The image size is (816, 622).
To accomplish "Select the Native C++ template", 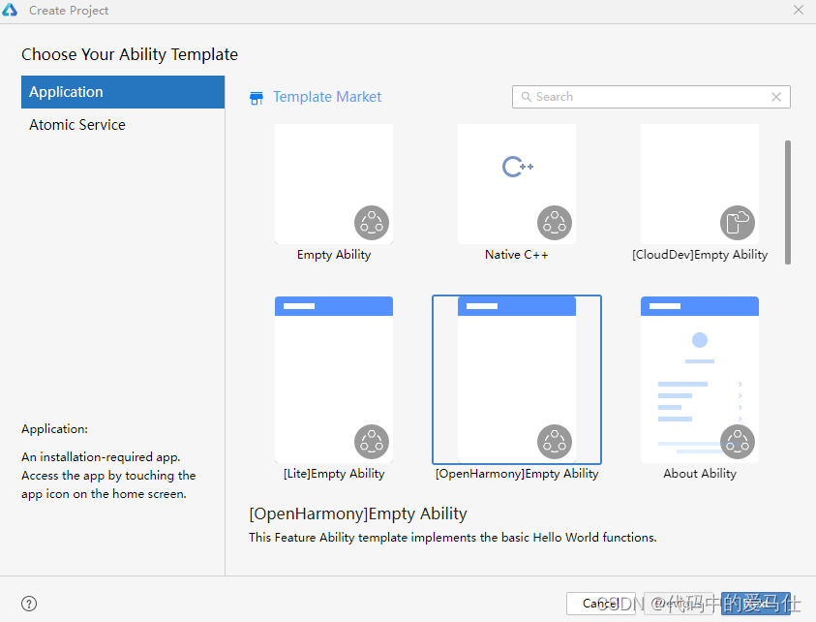I will click(516, 184).
